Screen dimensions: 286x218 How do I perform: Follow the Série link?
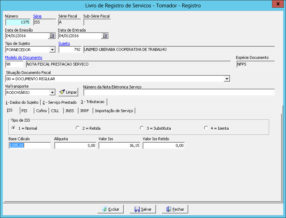tap(38, 16)
